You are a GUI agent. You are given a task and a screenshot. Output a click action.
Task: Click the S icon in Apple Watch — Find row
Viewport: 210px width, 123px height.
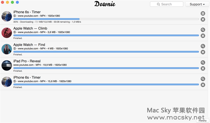click(x=15, y=49)
